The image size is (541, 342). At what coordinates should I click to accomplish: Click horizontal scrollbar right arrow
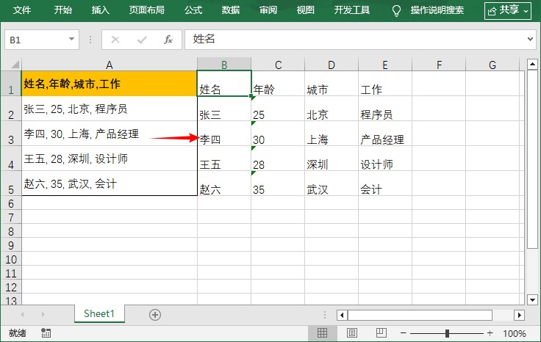[x=519, y=315]
